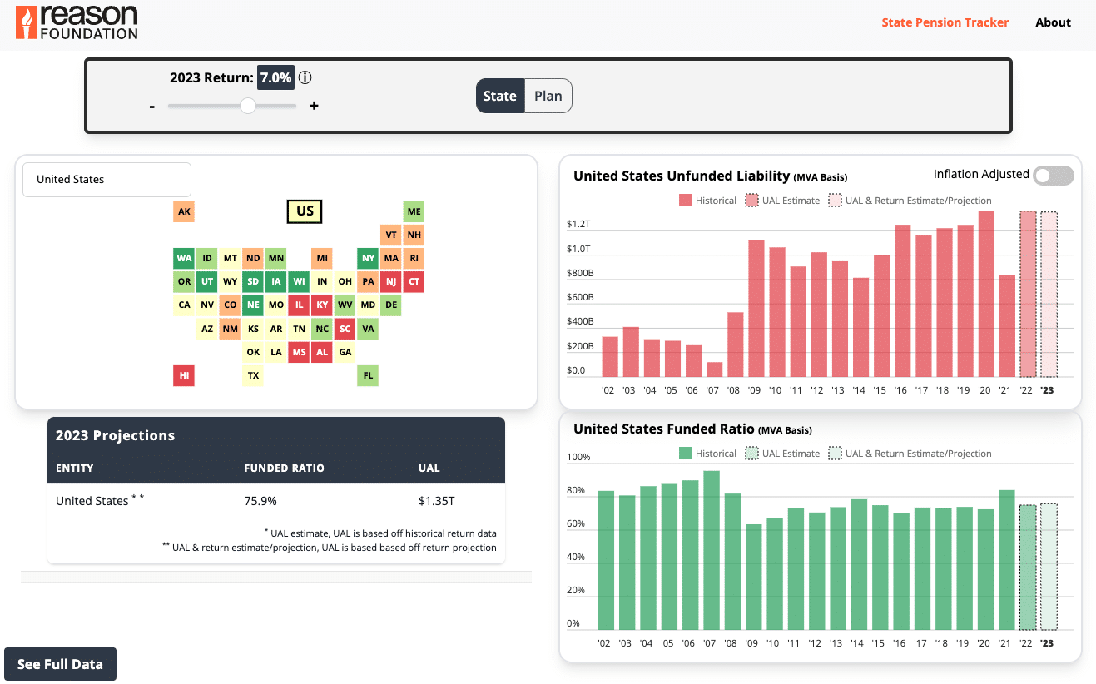Image resolution: width=1096 pixels, height=684 pixels.
Task: Select the State view toggle
Action: [x=500, y=96]
